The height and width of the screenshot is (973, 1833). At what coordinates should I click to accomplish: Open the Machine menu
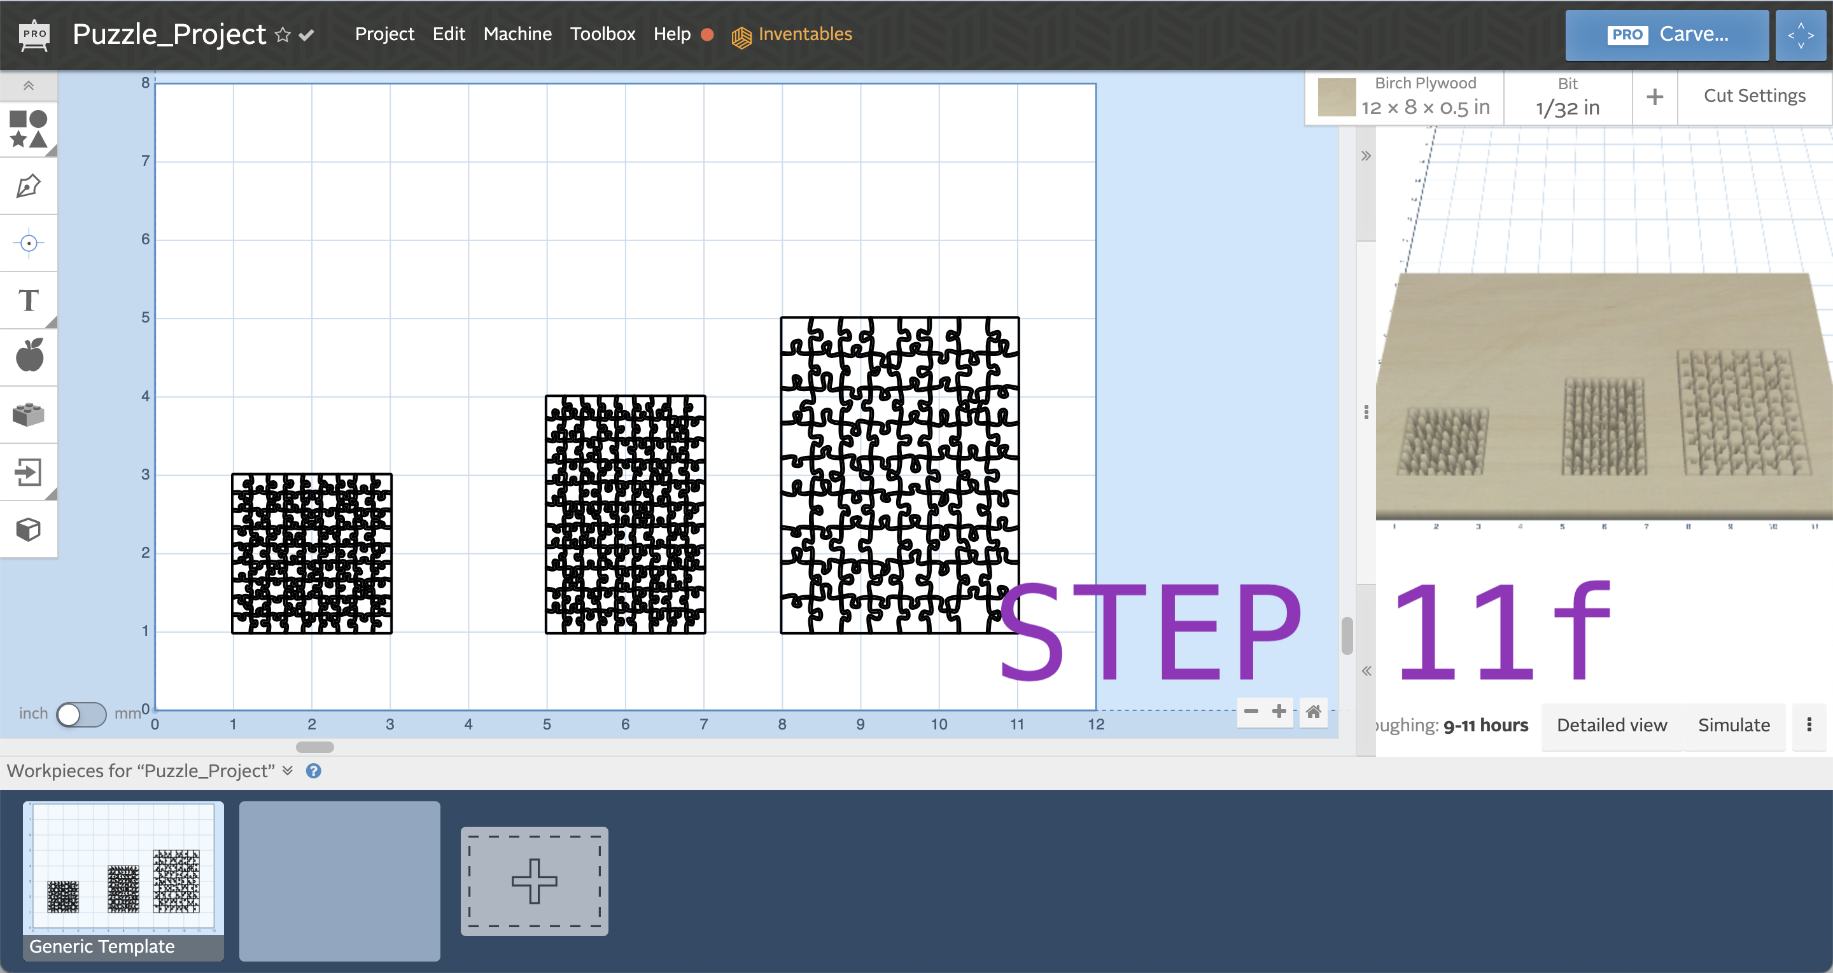coord(517,34)
